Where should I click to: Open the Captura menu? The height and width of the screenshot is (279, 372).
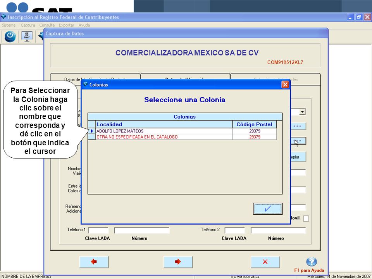point(28,25)
